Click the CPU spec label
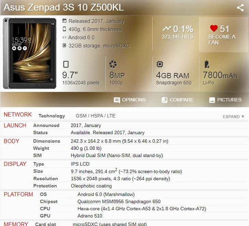 point(45,209)
